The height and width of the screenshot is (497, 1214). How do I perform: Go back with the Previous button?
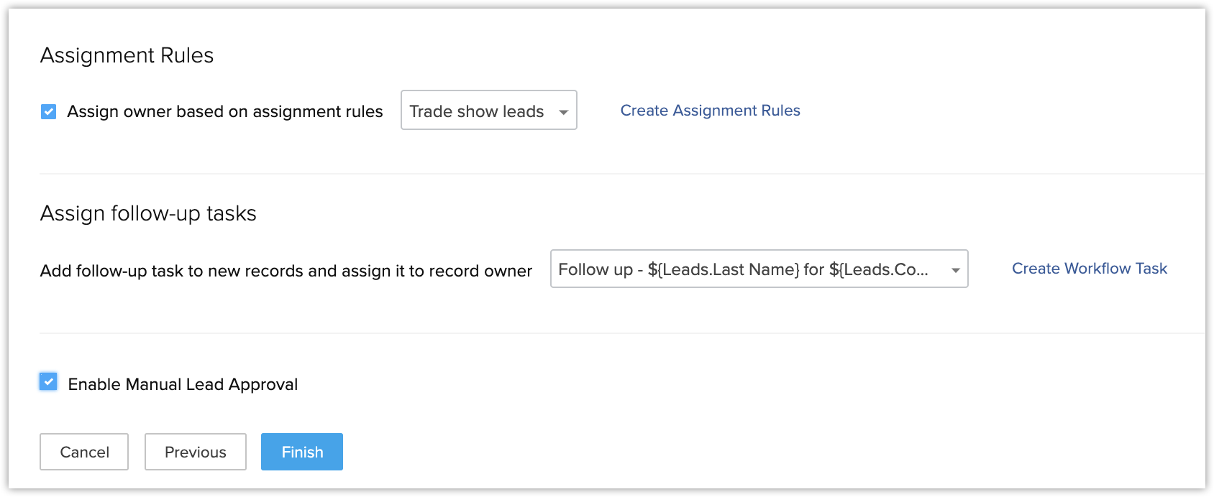tap(195, 452)
